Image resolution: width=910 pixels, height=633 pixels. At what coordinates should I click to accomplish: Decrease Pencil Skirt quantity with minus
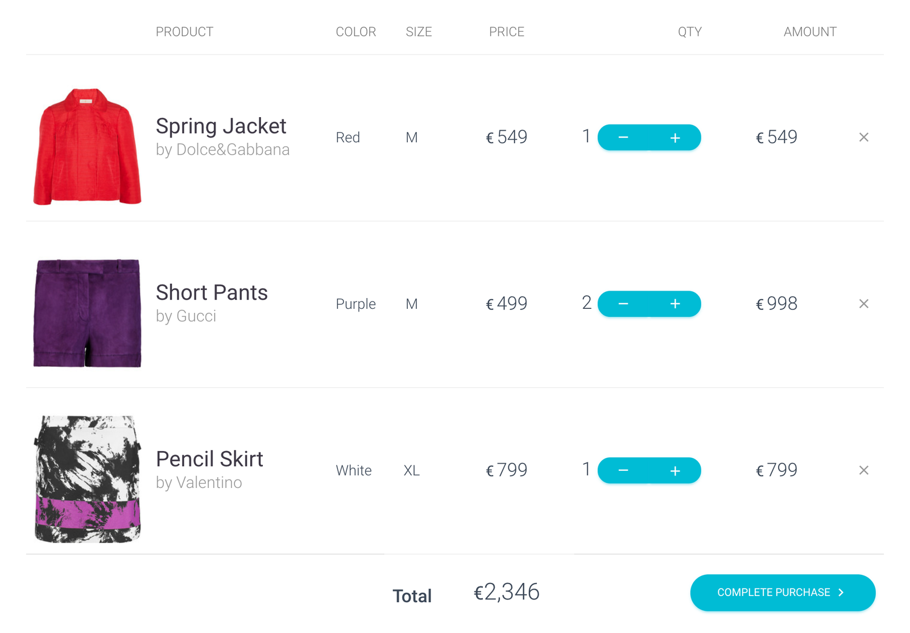coord(623,471)
